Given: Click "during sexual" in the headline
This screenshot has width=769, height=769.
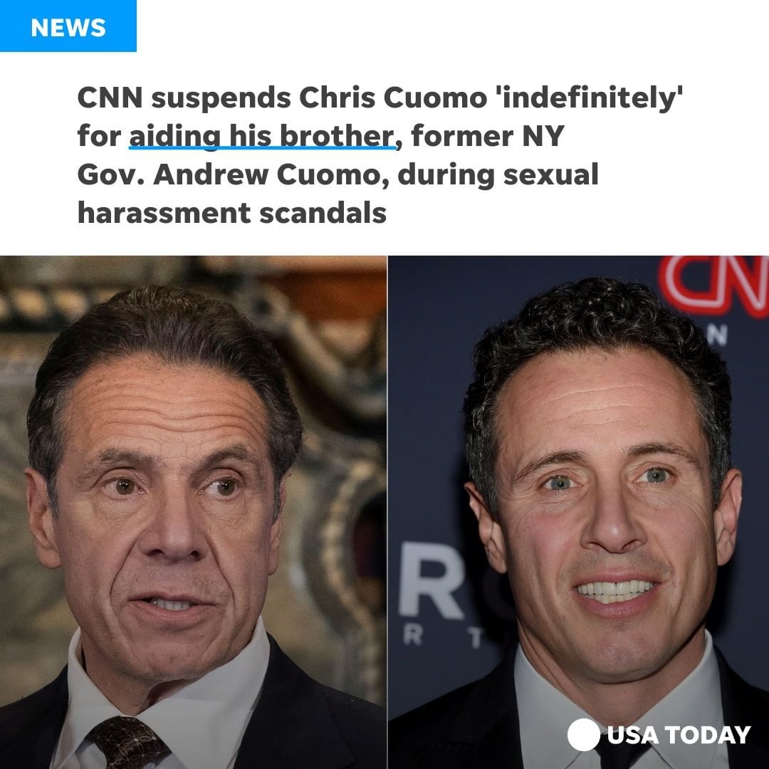Looking at the screenshot, I should [498, 174].
